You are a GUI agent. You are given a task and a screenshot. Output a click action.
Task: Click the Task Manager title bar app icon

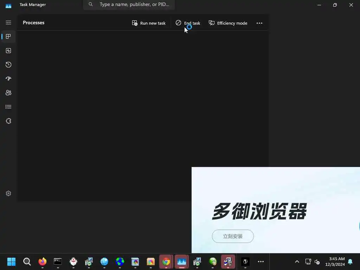[8, 6]
